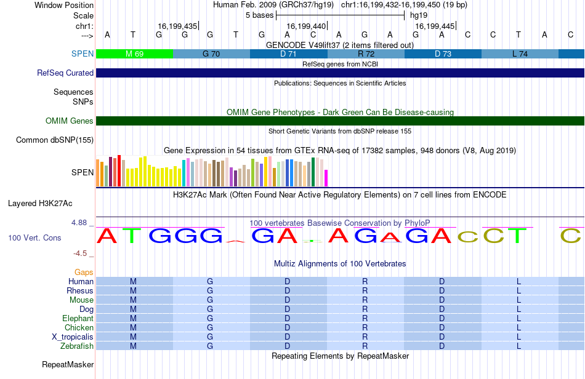Click the RefSeq genes from NCBI title

[340, 64]
